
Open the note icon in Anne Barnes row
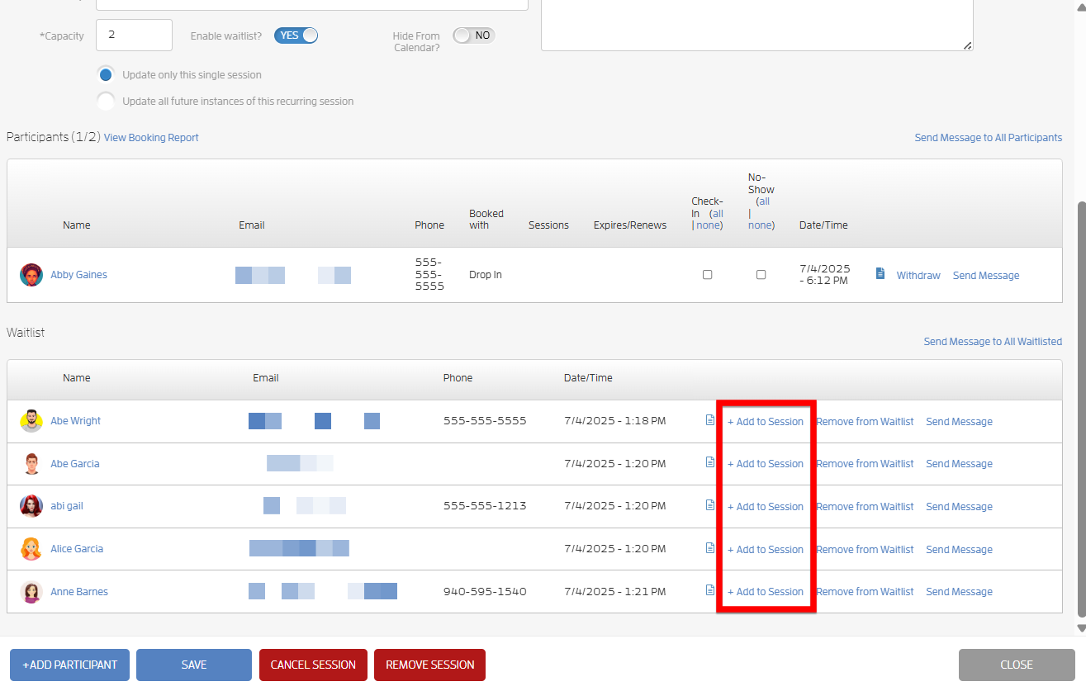tap(710, 590)
